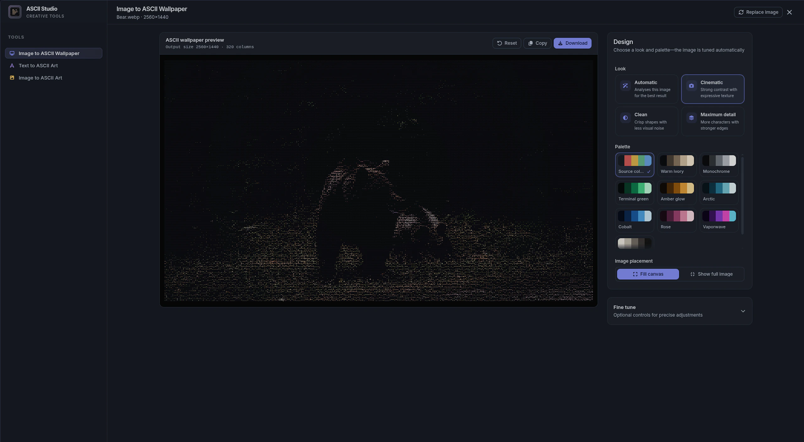This screenshot has width=804, height=442.
Task: Click the Output size 2560×1440 · 320 columns text
Action: tap(209, 47)
